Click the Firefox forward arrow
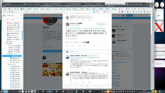Viewport: 165px width, 93px height. (7, 12)
